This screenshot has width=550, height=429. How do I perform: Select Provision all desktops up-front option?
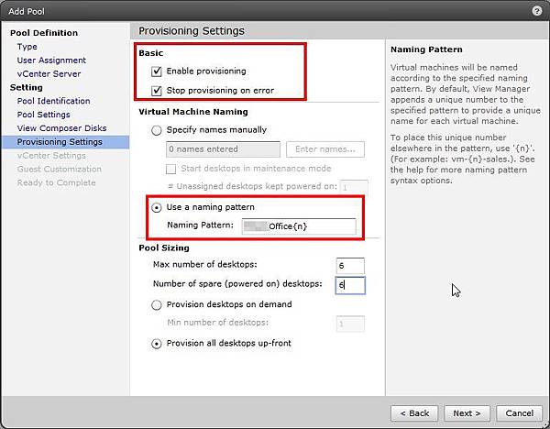click(157, 344)
